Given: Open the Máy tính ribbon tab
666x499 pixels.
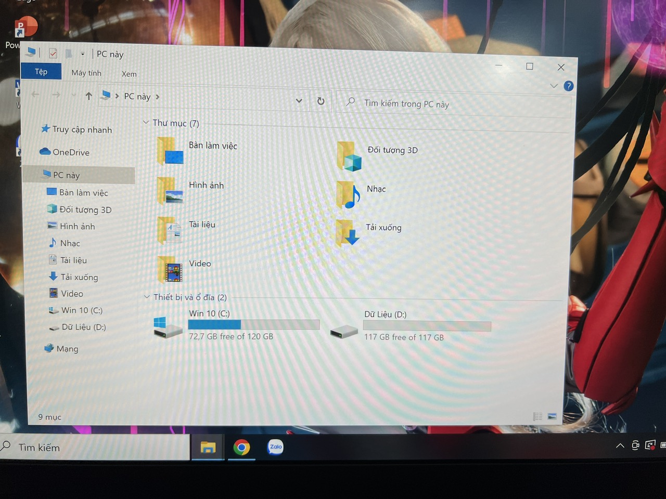Looking at the screenshot, I should pyautogui.click(x=86, y=73).
